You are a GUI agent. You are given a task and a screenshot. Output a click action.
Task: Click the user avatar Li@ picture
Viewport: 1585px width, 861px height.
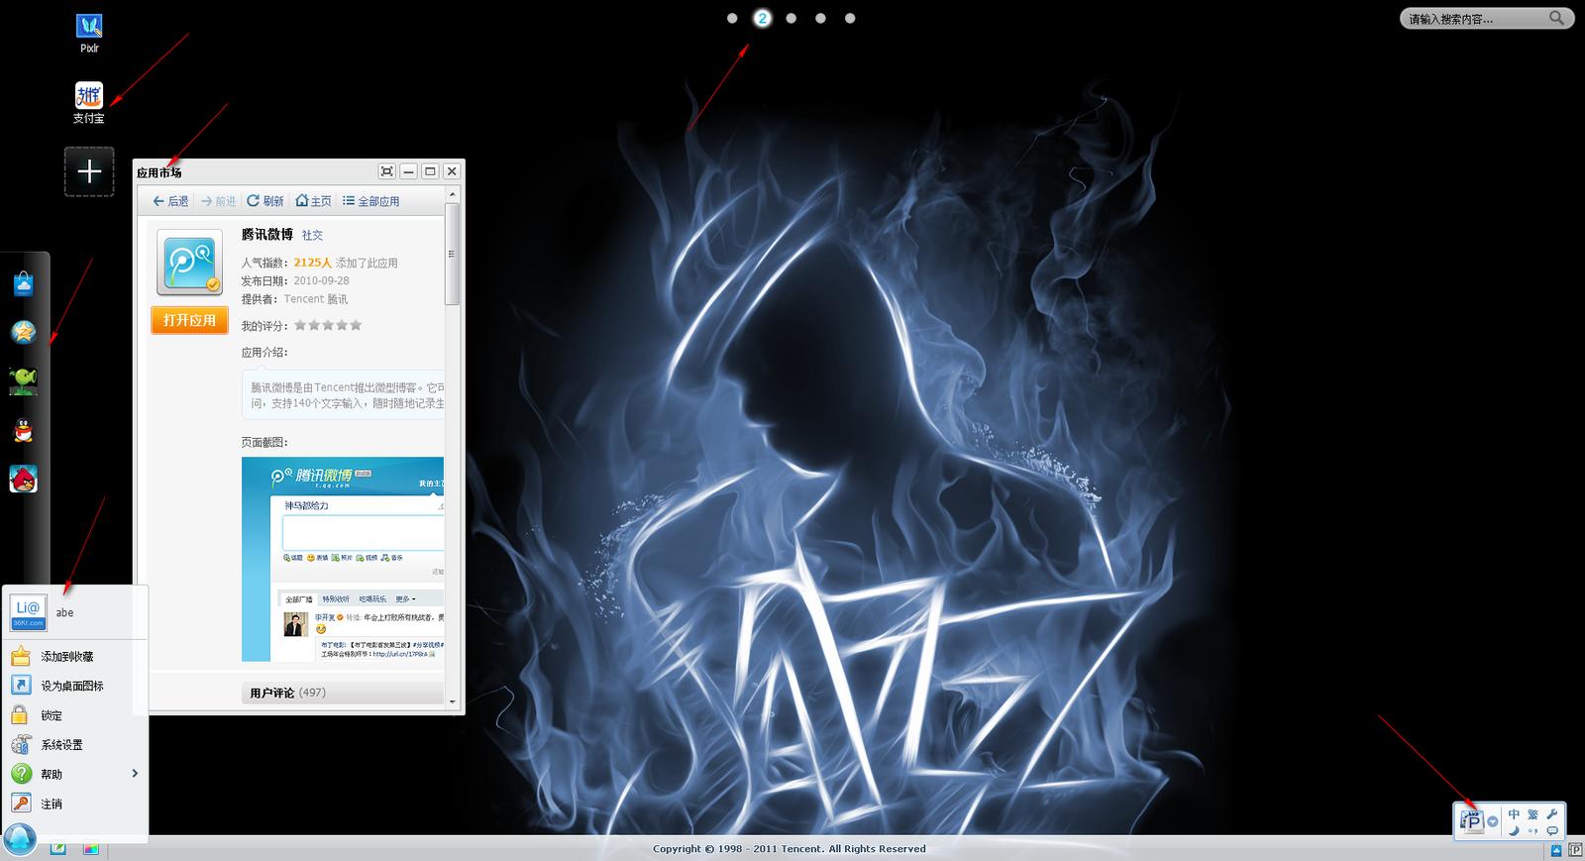(x=28, y=612)
